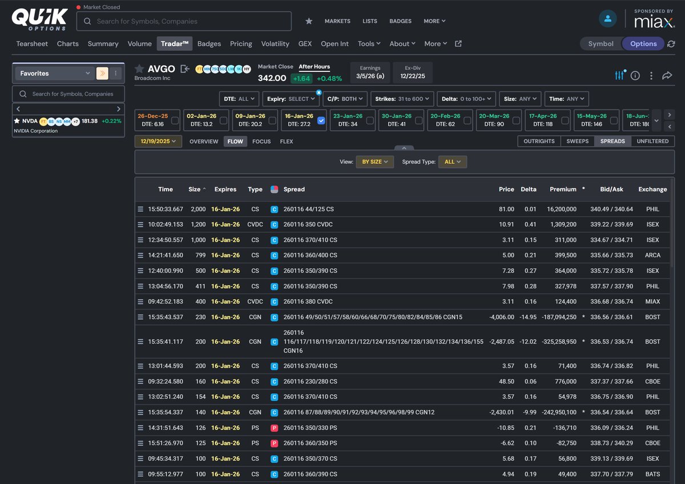Image resolution: width=685 pixels, height=484 pixels.
Task: Select the After Hours price view
Action: (x=315, y=67)
